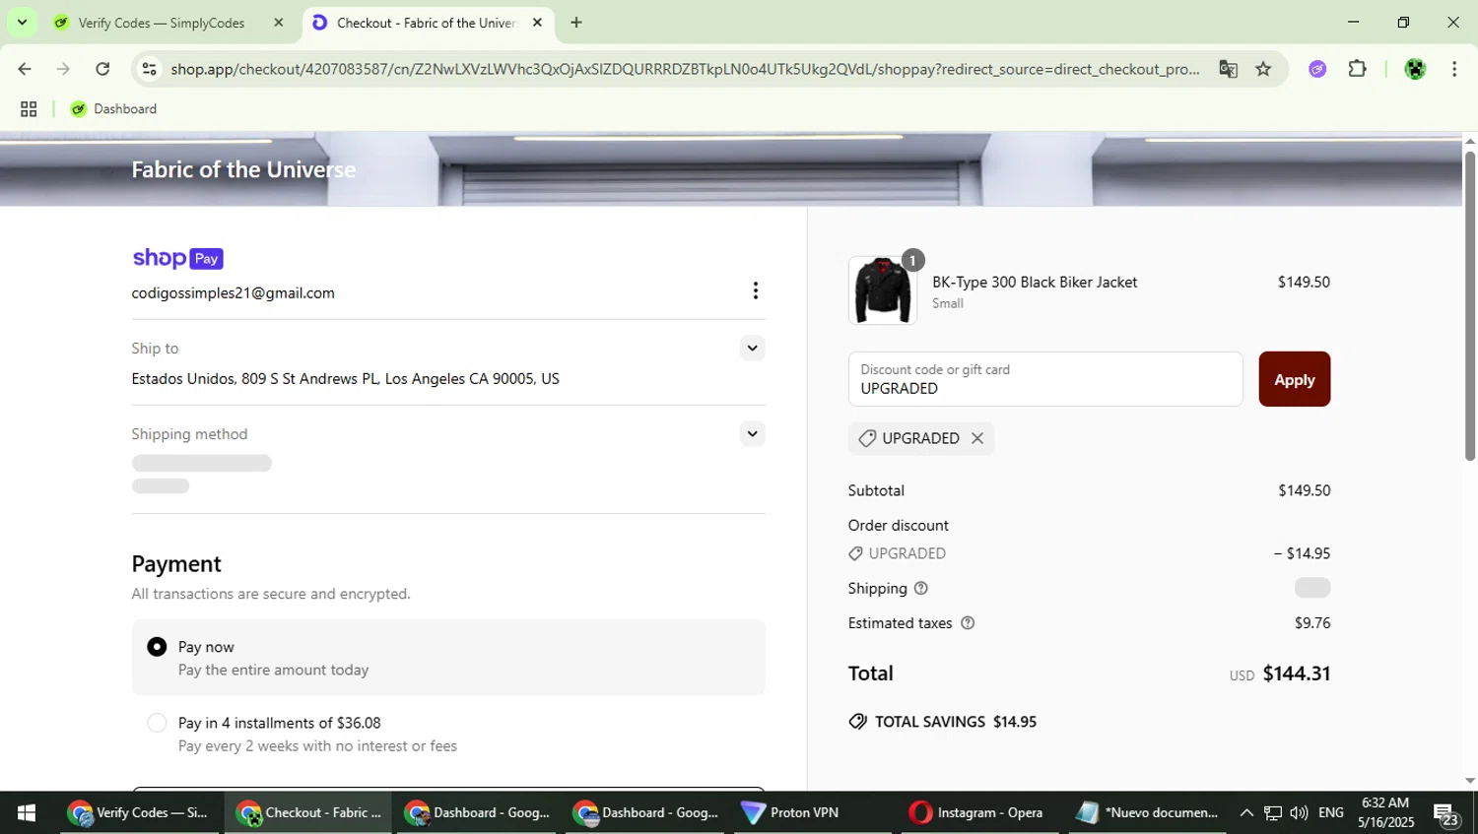Open the Dashboard bookmark
This screenshot has width=1478, height=834.
(x=113, y=109)
